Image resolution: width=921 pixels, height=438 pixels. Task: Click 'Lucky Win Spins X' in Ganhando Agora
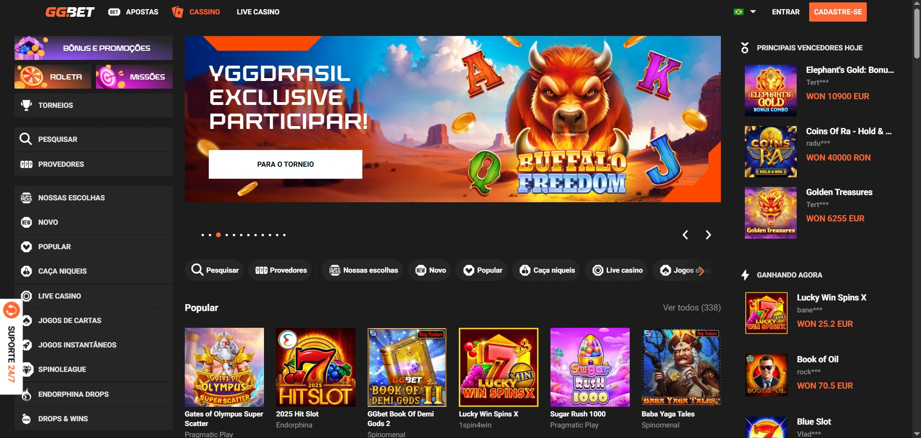point(831,298)
